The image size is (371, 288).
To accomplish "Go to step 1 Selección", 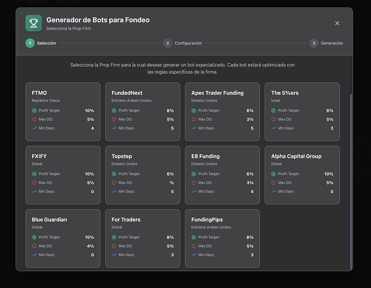I will click(41, 43).
